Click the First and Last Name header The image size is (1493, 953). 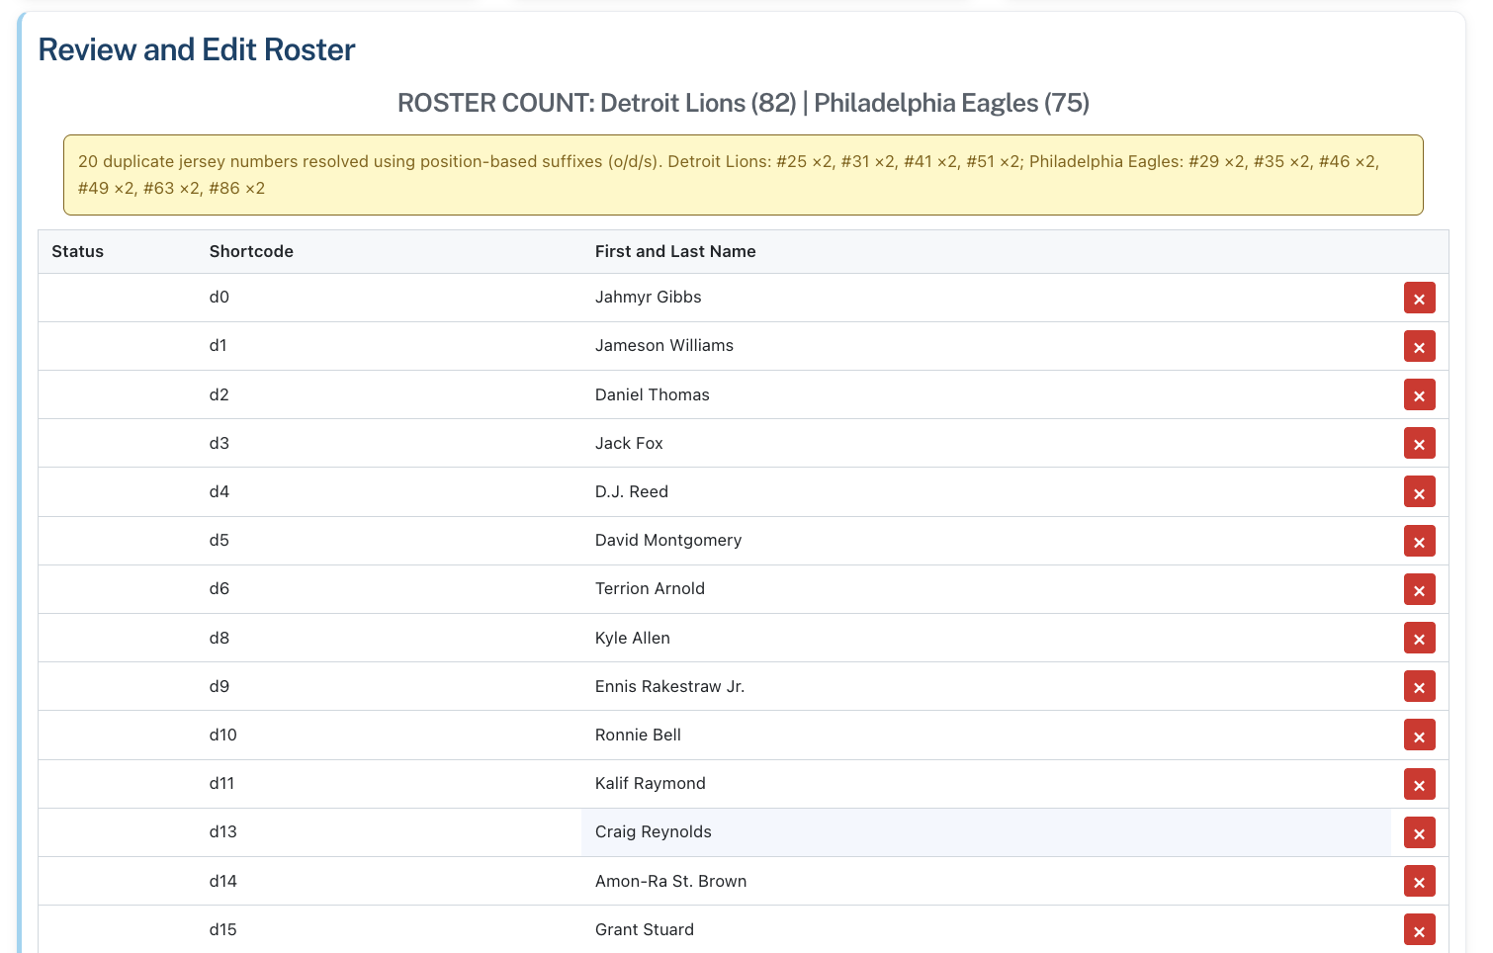coord(675,251)
